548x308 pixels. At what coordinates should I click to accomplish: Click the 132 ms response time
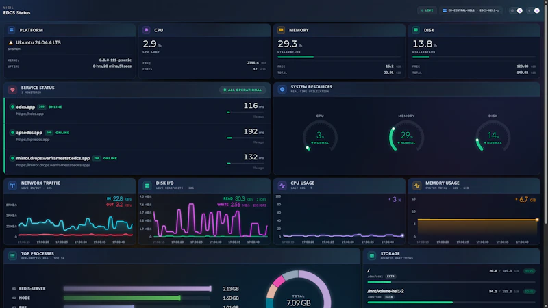[x=253, y=157]
